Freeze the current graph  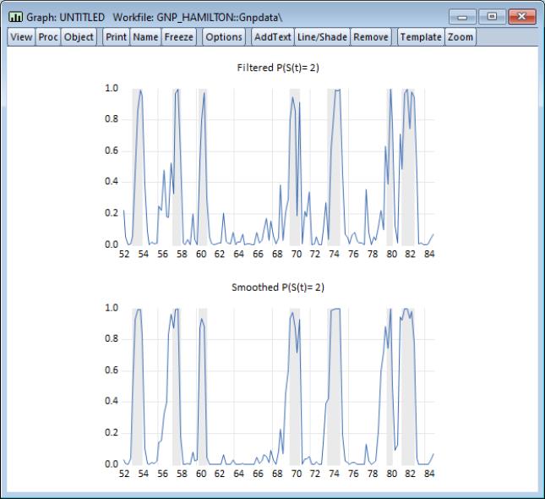[x=179, y=37]
